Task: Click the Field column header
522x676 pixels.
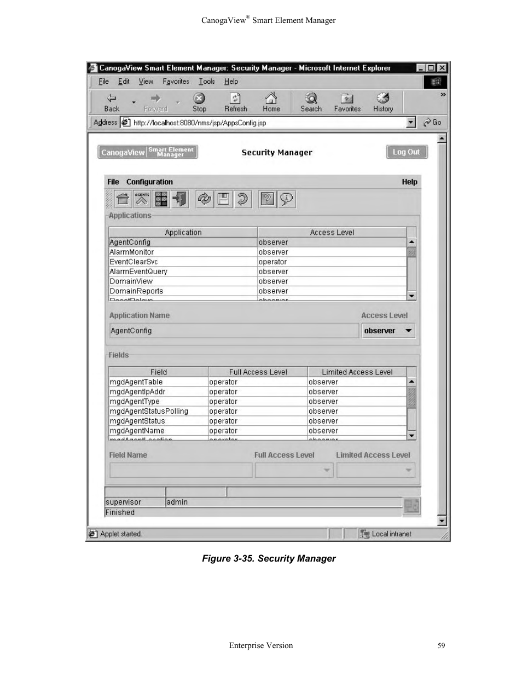Action: click(x=159, y=372)
